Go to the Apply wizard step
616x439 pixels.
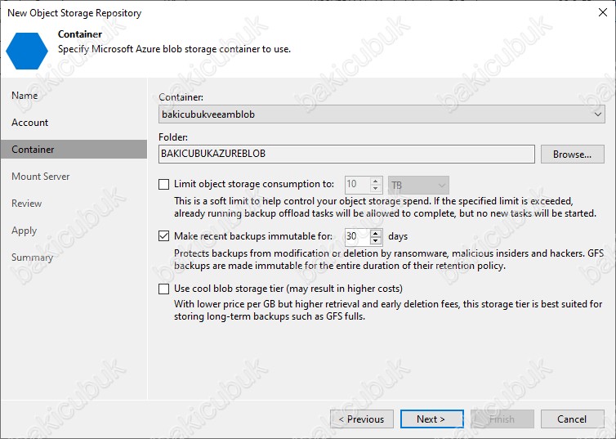(x=24, y=231)
